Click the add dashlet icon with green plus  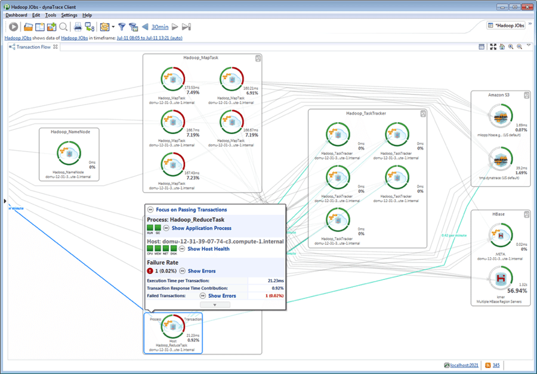click(x=52, y=27)
